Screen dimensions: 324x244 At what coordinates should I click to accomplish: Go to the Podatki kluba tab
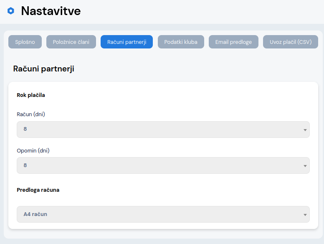(x=181, y=42)
